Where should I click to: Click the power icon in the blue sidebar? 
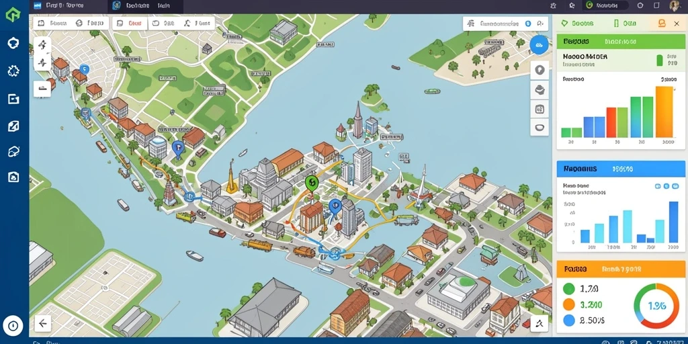(x=13, y=326)
